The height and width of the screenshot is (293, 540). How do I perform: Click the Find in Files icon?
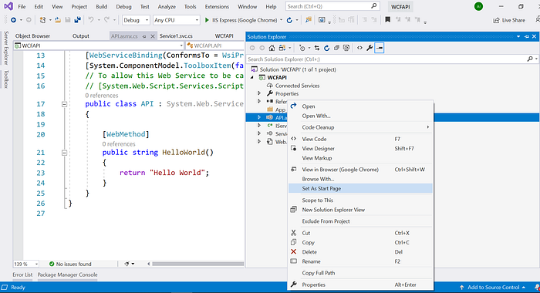[x=309, y=20]
